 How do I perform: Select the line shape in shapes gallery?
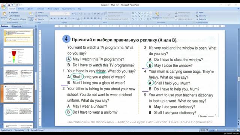pos(136,13)
